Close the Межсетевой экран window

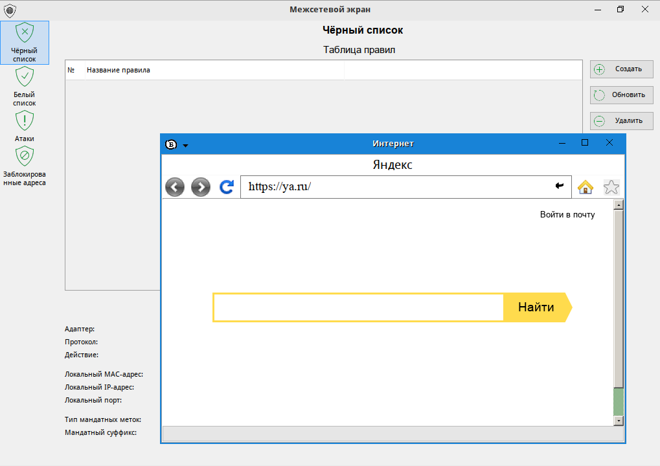(x=645, y=9)
